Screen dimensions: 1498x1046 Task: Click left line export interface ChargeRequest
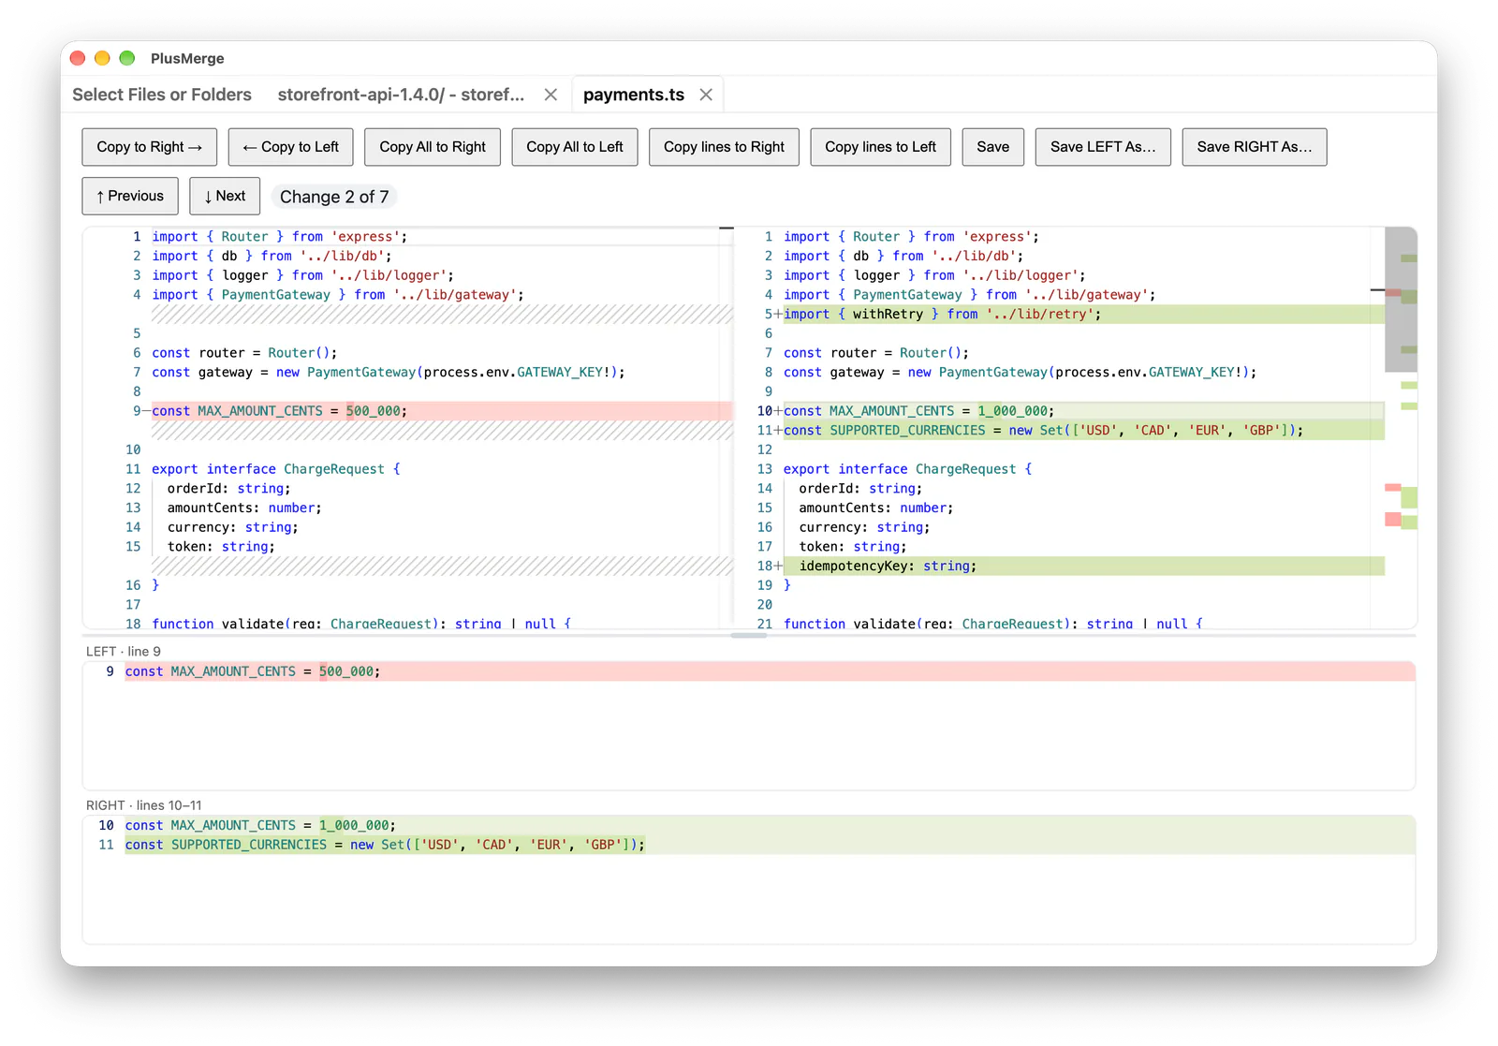(276, 469)
